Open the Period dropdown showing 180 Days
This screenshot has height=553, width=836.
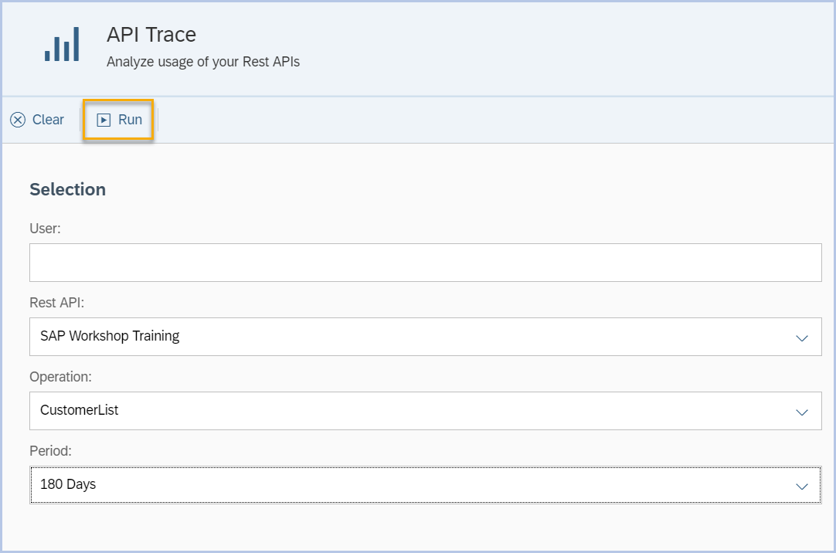click(x=802, y=485)
